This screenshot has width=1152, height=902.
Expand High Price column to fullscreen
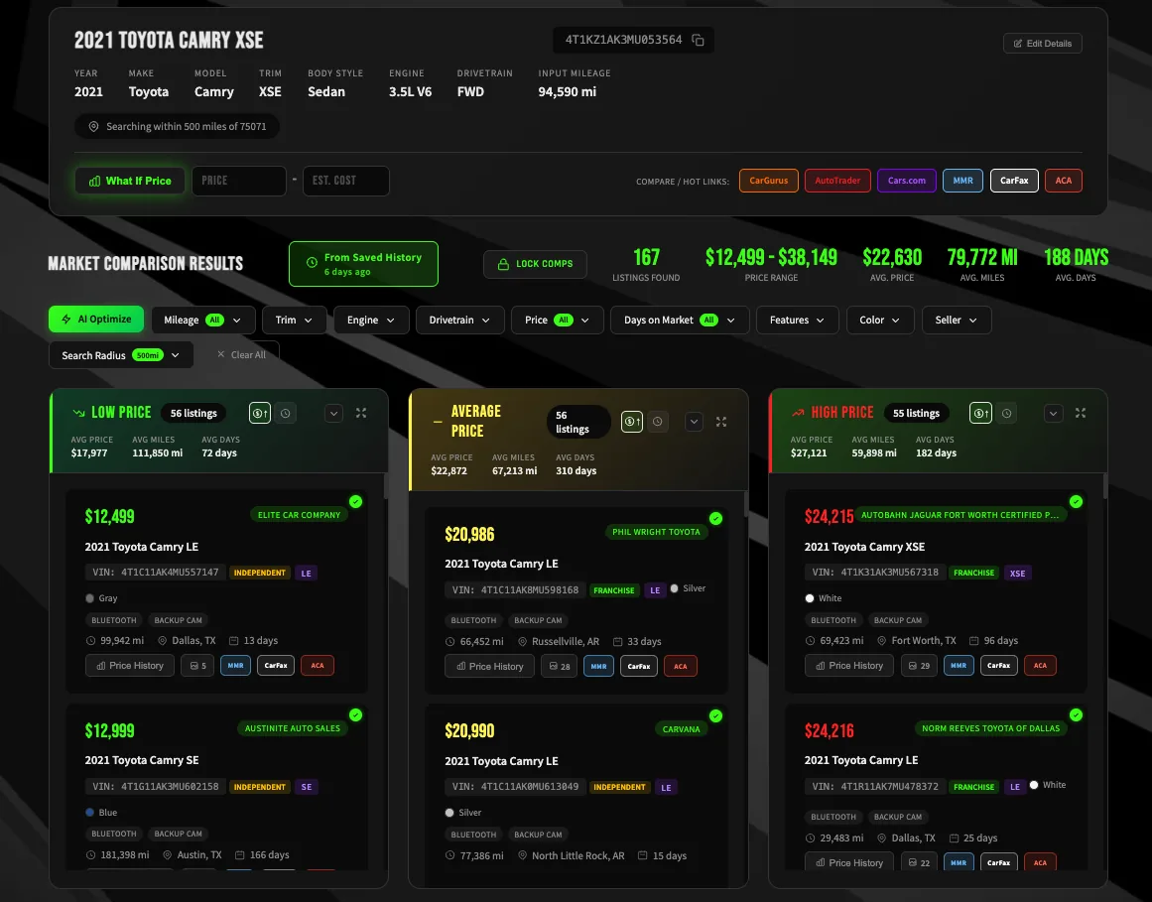pyautogui.click(x=1080, y=414)
